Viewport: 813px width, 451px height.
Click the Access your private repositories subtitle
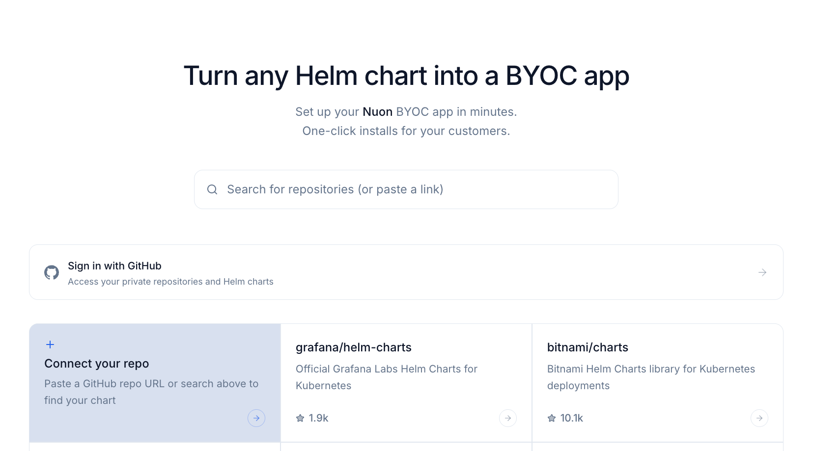click(x=170, y=282)
